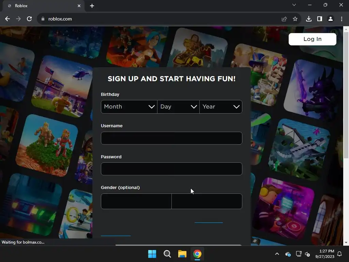Open the network display tray icon
Image resolution: width=349 pixels, height=262 pixels.
pos(299,254)
